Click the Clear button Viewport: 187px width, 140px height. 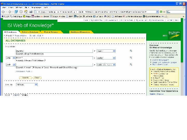[37, 78]
